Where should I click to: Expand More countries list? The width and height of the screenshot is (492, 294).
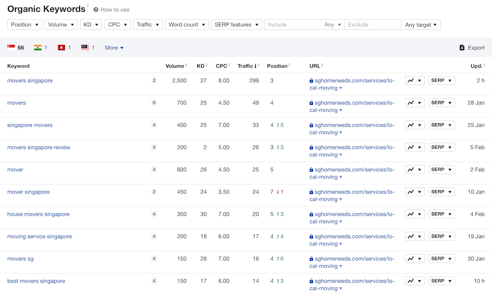tap(114, 48)
